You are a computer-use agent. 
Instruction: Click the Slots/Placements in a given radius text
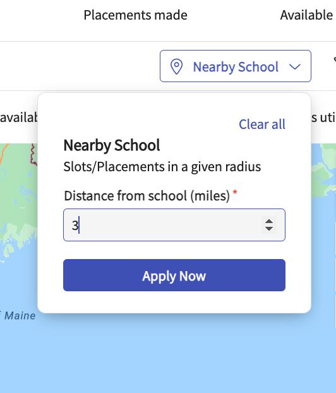pyautogui.click(x=162, y=167)
